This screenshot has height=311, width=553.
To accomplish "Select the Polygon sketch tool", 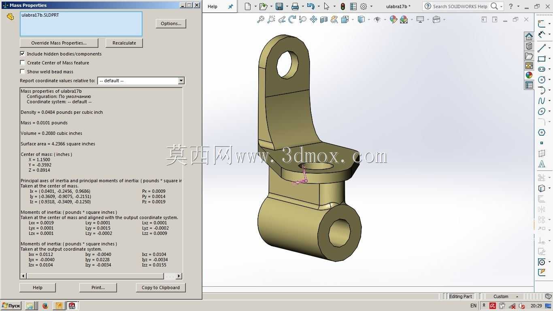I will point(542,132).
